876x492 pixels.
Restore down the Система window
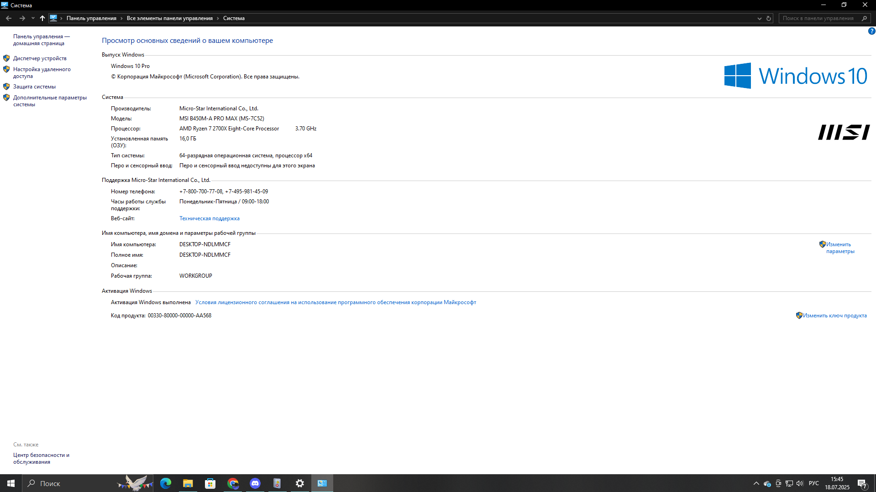click(844, 5)
